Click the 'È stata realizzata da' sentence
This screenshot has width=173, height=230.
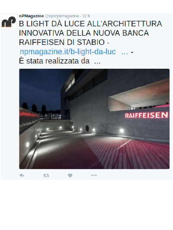click(x=54, y=61)
